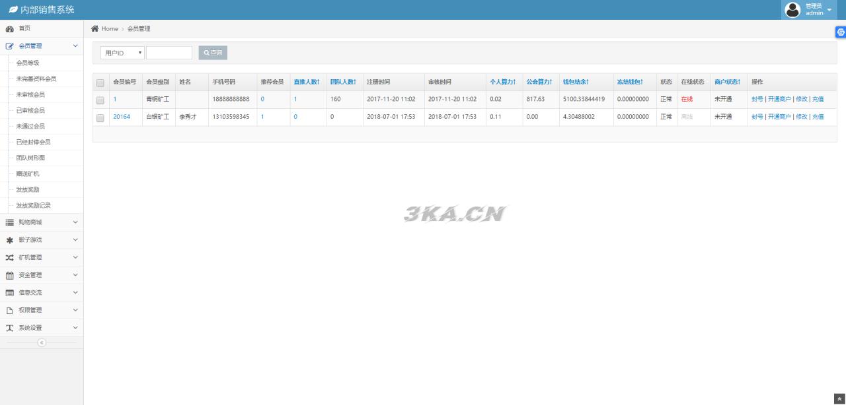Open 团队树形图 in the sidebar submenu
This screenshot has height=405, width=846.
[30, 158]
